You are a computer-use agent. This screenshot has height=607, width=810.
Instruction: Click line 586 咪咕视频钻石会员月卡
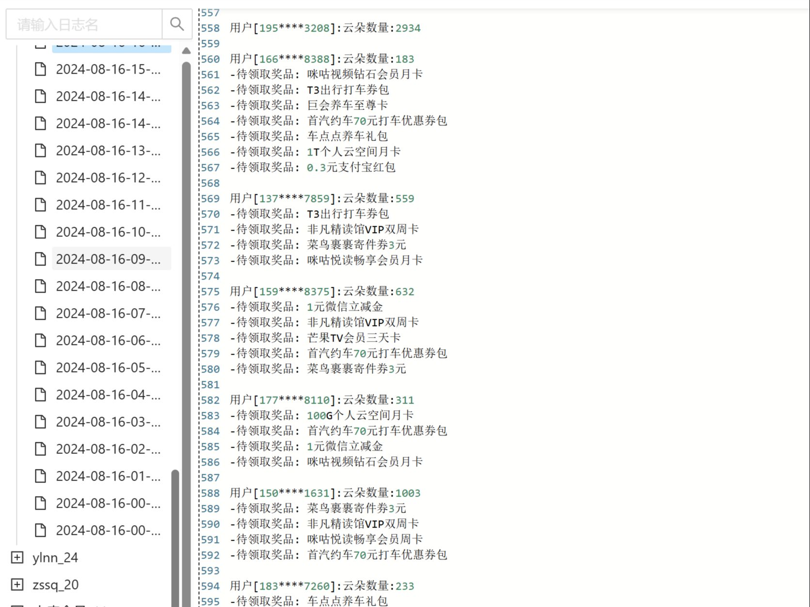[x=326, y=462]
